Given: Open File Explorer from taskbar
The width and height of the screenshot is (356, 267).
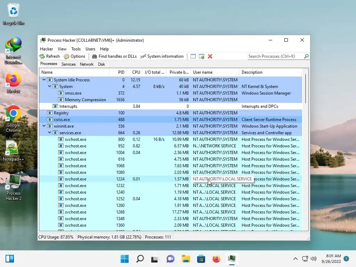Looking at the screenshot, I should 186,259.
